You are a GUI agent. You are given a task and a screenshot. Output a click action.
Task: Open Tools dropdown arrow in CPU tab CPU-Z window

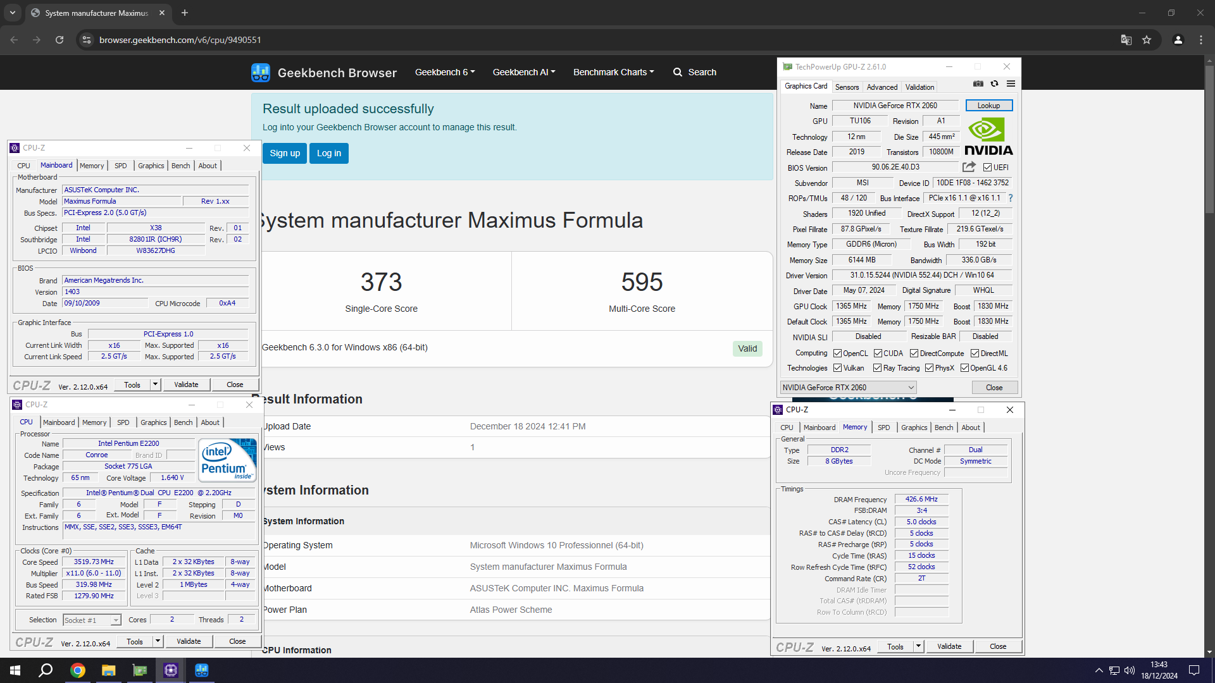158,641
